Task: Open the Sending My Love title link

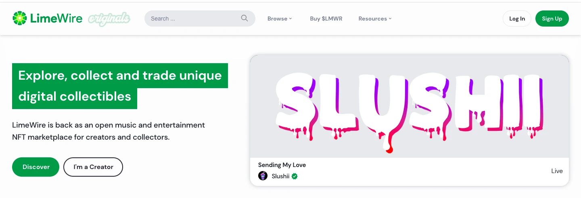Action: (x=282, y=165)
